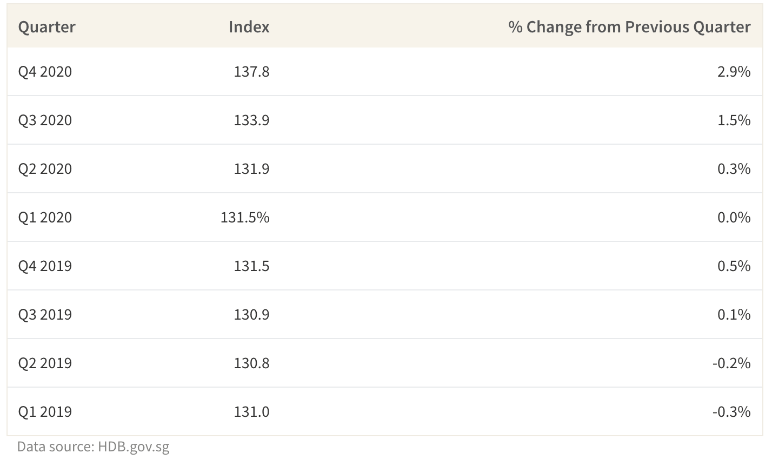
Task: Click the 130.9 index value
Action: (x=251, y=315)
